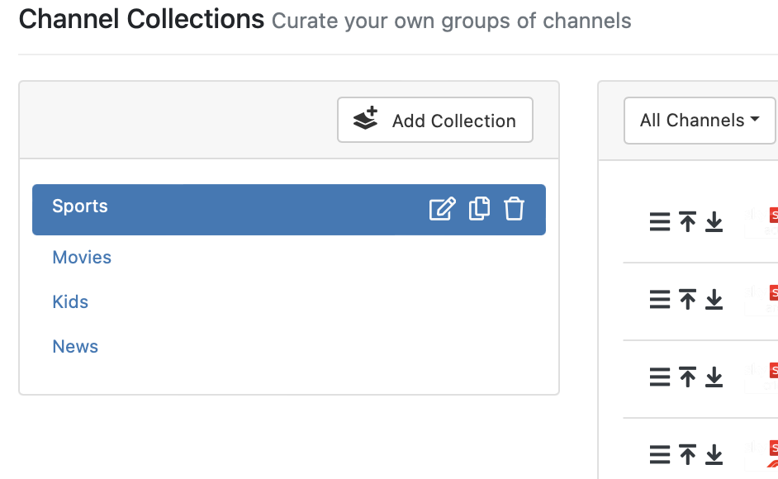Click the Add Collection button
The height and width of the screenshot is (479, 778).
pyautogui.click(x=435, y=121)
